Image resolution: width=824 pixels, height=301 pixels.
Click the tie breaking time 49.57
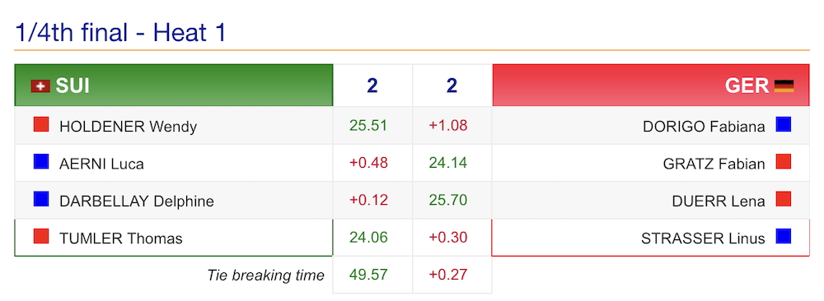[x=368, y=275]
